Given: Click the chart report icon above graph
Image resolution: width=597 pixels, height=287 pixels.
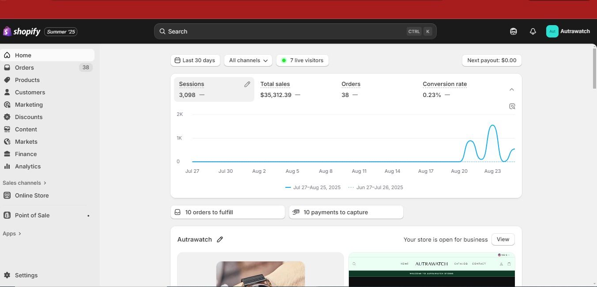Looking at the screenshot, I should (512, 106).
